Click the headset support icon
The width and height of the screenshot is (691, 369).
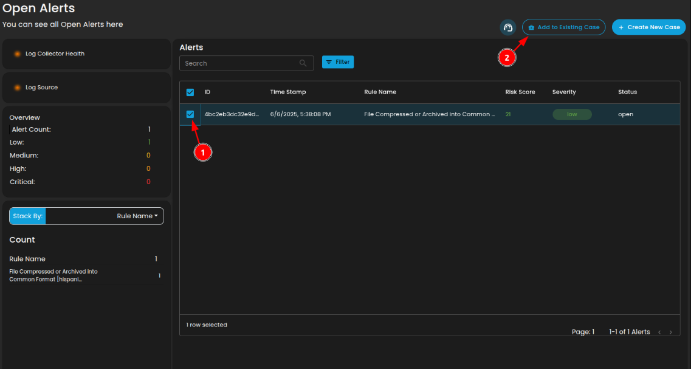click(x=507, y=27)
